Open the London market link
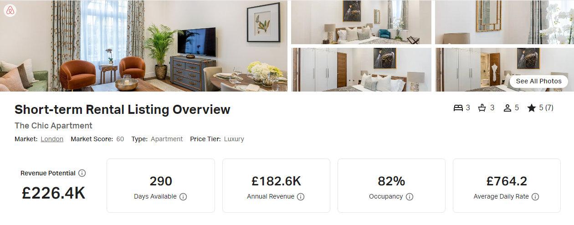574x225 pixels. (52, 139)
